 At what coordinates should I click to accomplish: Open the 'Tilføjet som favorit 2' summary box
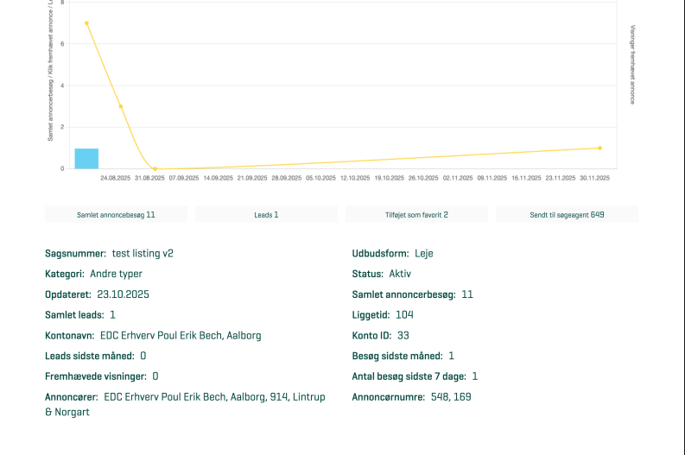click(416, 214)
